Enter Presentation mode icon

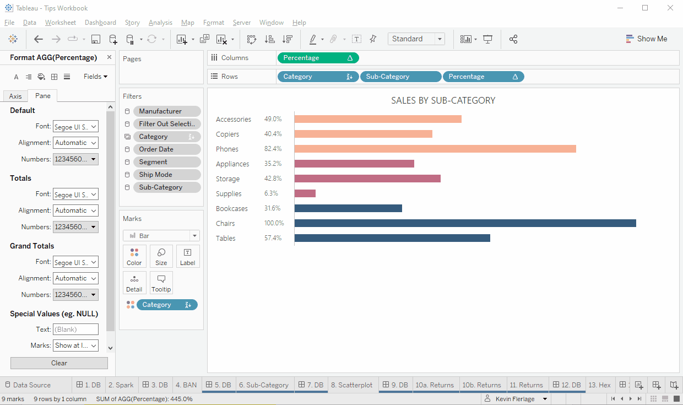point(487,39)
